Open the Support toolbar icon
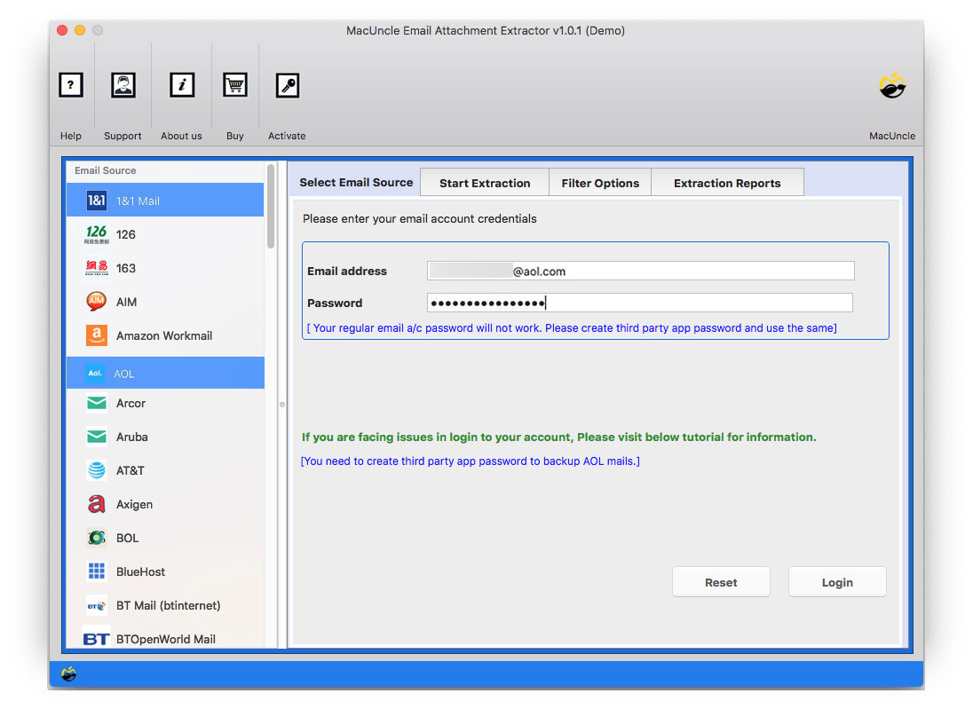The height and width of the screenshot is (709, 973). pyautogui.click(x=123, y=85)
